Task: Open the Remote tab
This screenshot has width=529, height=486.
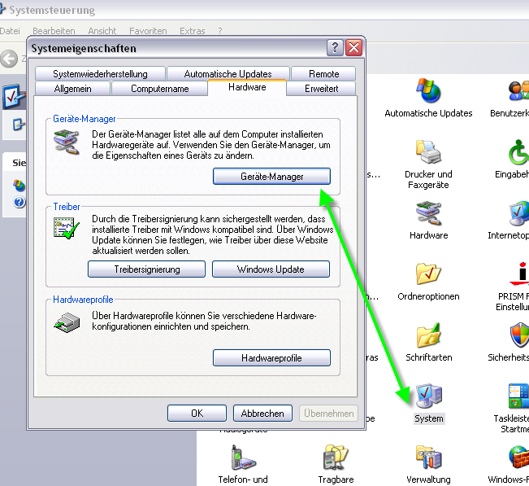Action: click(323, 74)
